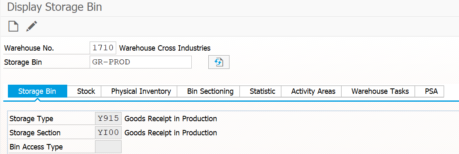This screenshot has height=154, width=459.
Task: Click the refresh button beside Storage Bin
Action: [x=219, y=62]
